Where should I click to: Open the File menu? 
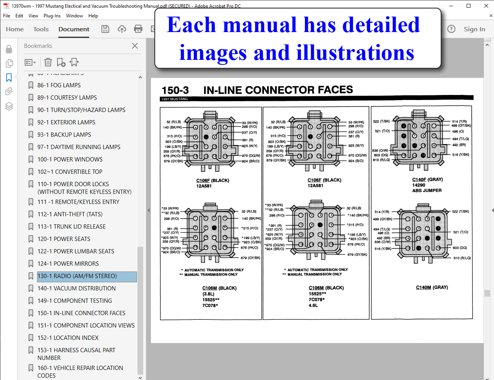tap(7, 16)
